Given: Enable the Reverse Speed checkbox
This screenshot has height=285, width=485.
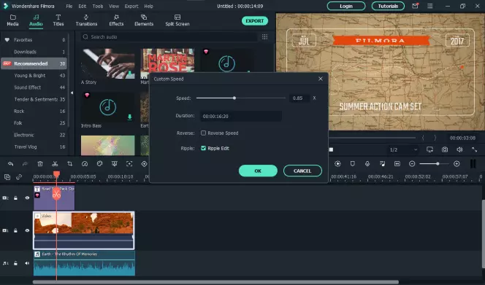Looking at the screenshot, I should coord(203,133).
